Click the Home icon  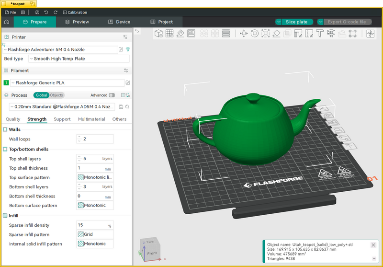coord(7,22)
